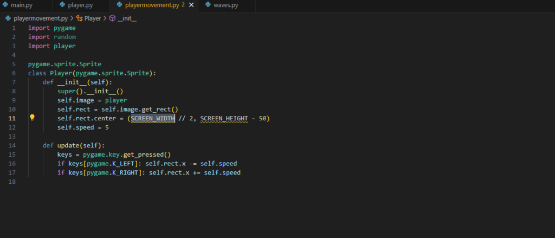Click the __init__ method cube icon in breadcrumb
This screenshot has height=238, width=555.
click(x=112, y=18)
